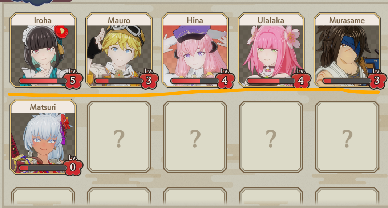Click Ulalaka's level 4 flower badge
388x208 pixels.
coord(301,80)
